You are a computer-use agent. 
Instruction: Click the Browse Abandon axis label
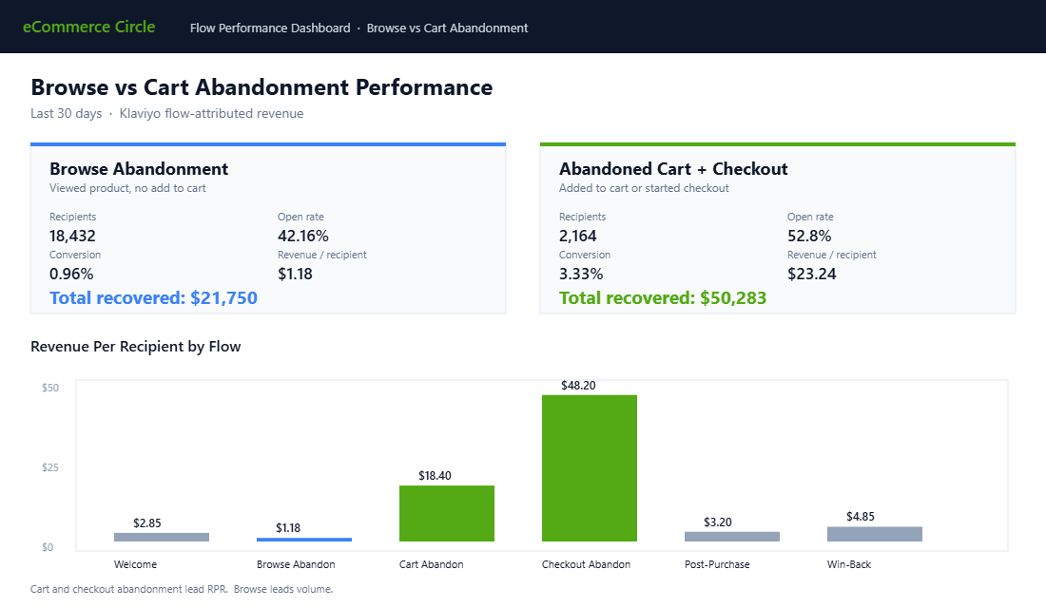(x=296, y=564)
